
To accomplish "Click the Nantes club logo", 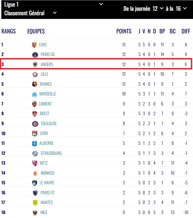I will (35, 202).
